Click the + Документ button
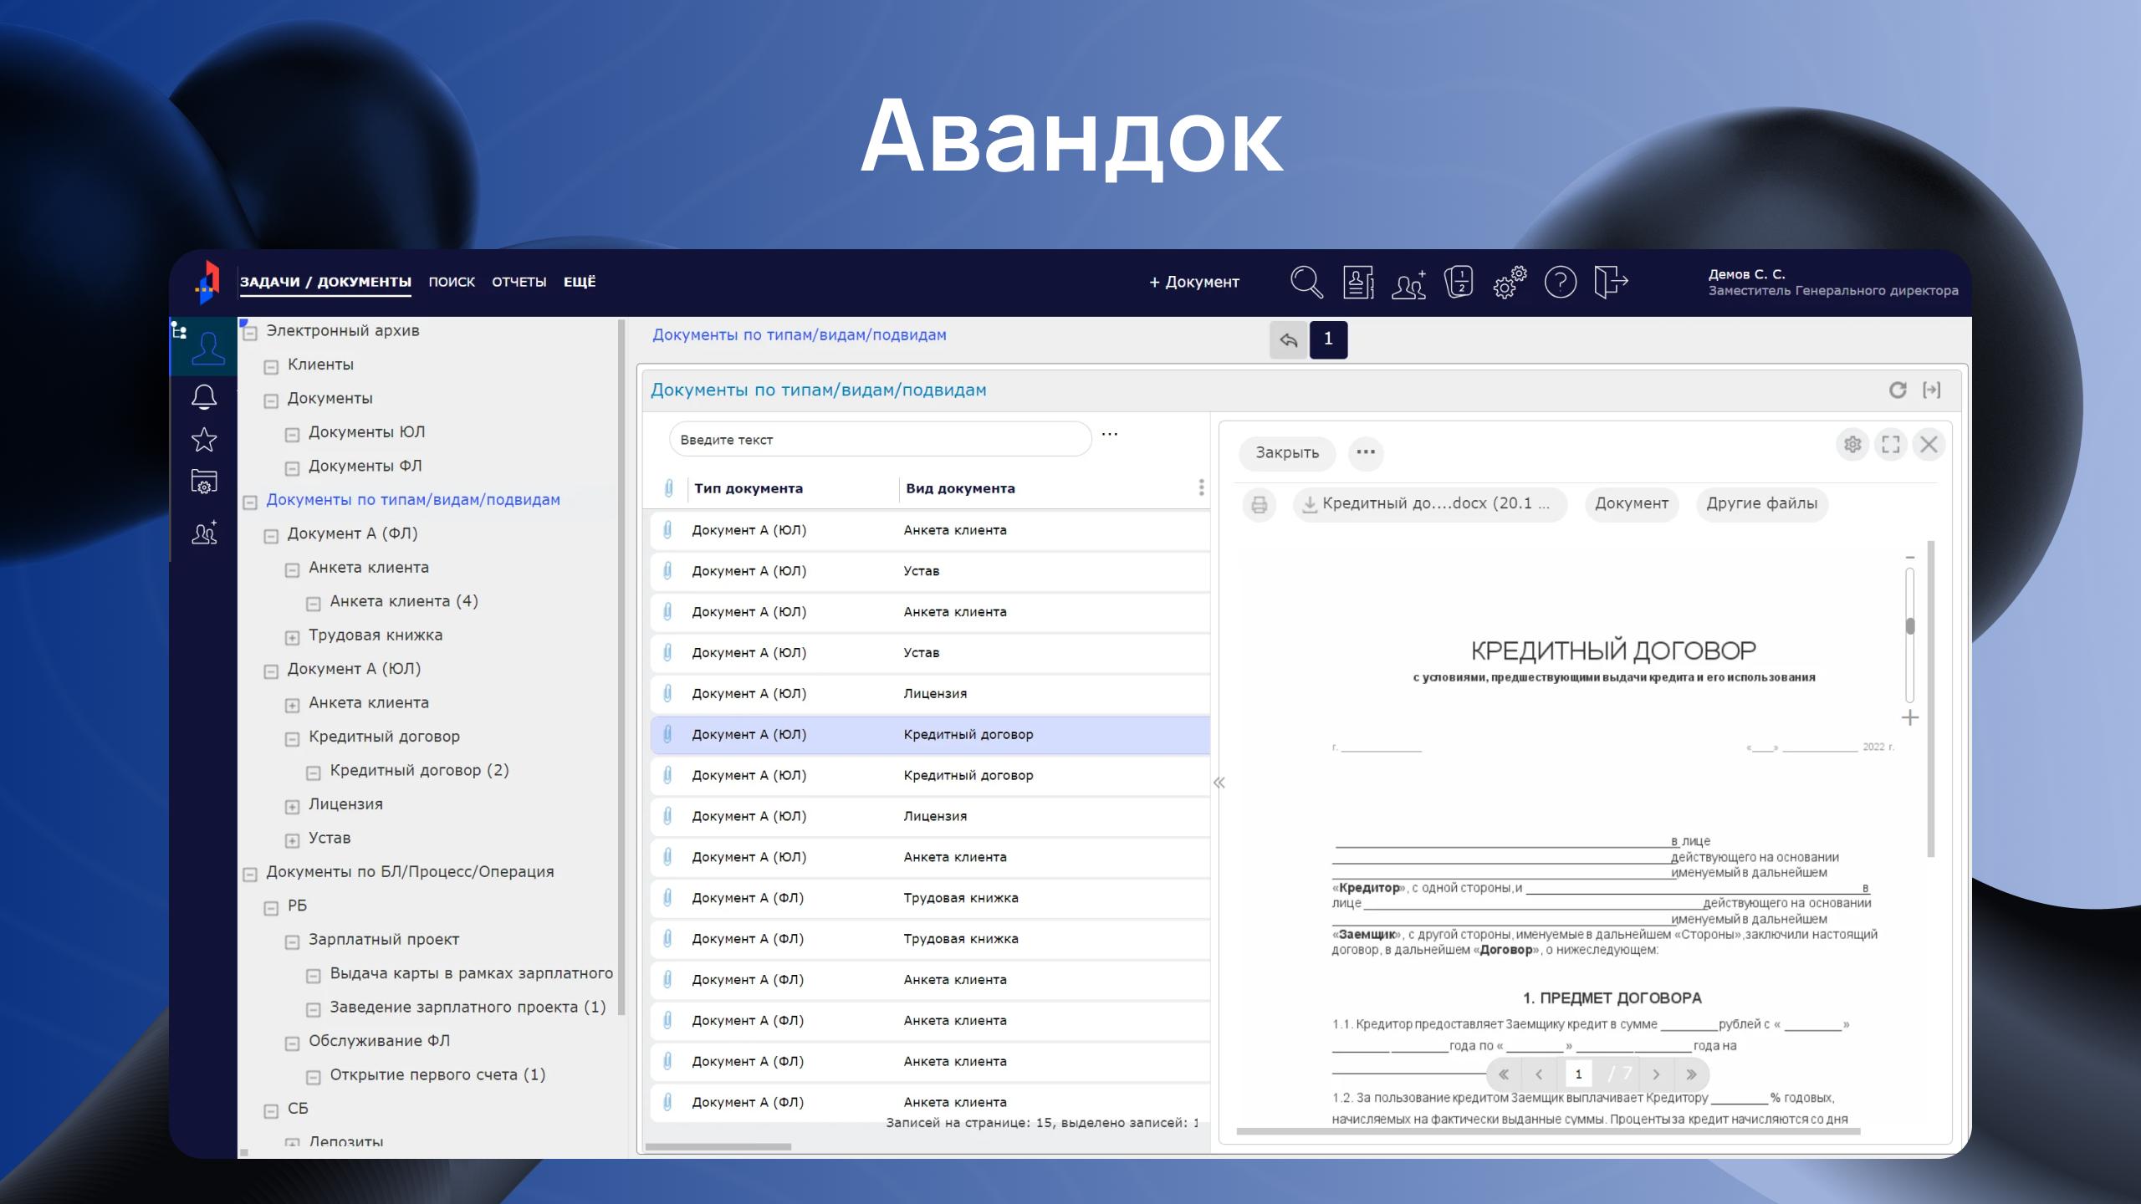This screenshot has width=2141, height=1204. 1193,282
